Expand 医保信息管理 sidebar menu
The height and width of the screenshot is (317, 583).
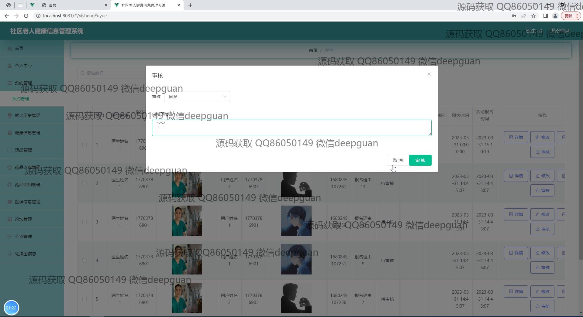32,202
